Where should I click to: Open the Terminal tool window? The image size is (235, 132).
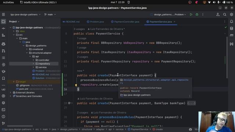(3, 110)
